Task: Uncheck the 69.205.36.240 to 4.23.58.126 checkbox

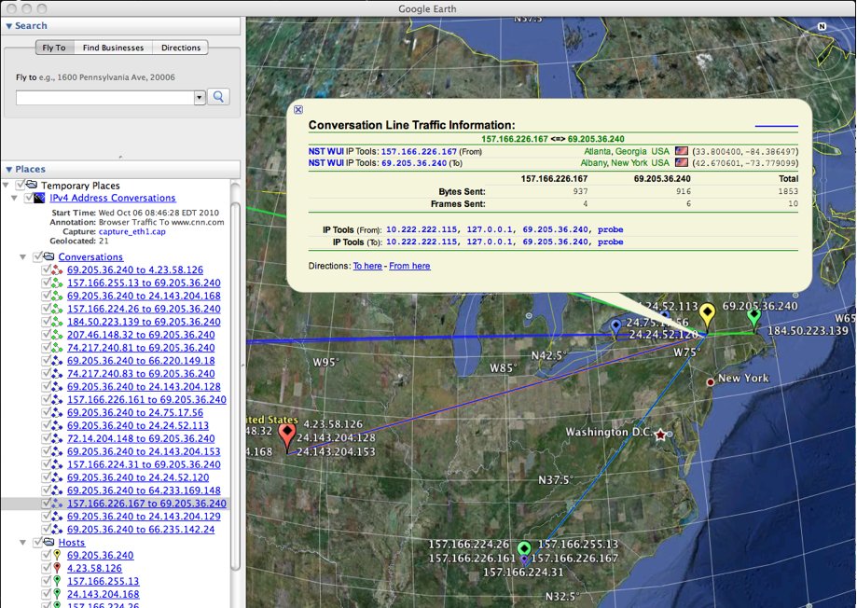Action: click(x=47, y=269)
